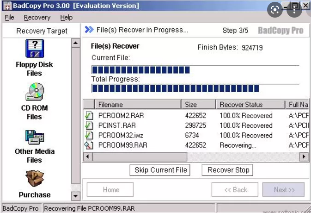Close the BadCopy Pro window
This screenshot has width=311, height=213.
point(305,6)
